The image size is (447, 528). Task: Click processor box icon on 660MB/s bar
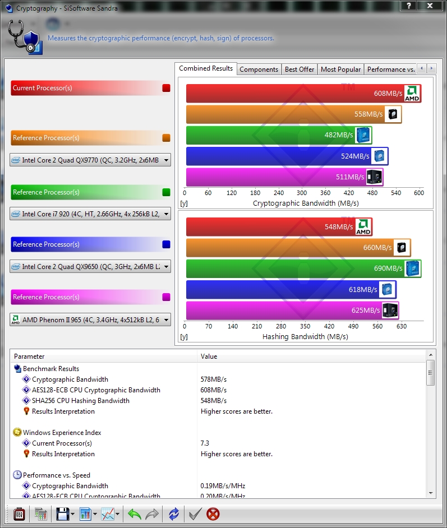coord(402,248)
